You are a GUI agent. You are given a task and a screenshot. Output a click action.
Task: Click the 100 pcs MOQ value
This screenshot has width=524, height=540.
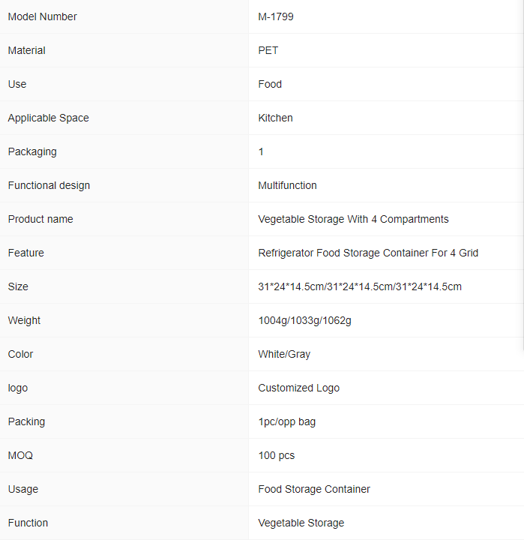coord(277,455)
